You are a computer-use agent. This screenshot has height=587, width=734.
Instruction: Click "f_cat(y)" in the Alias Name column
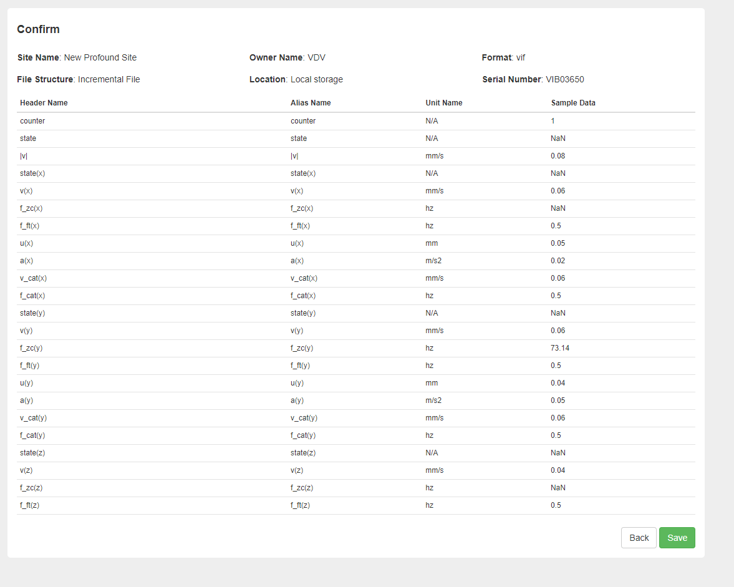coord(303,435)
